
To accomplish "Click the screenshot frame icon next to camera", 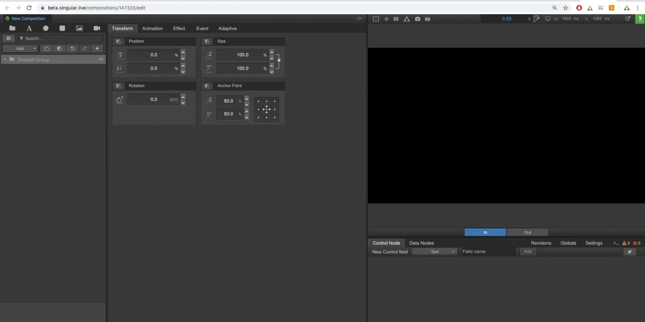I will (x=428, y=19).
